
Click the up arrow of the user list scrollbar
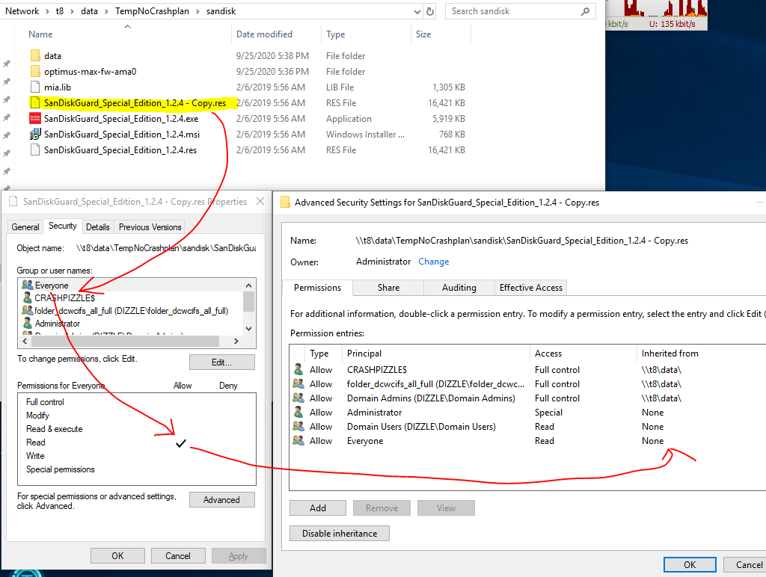point(248,285)
